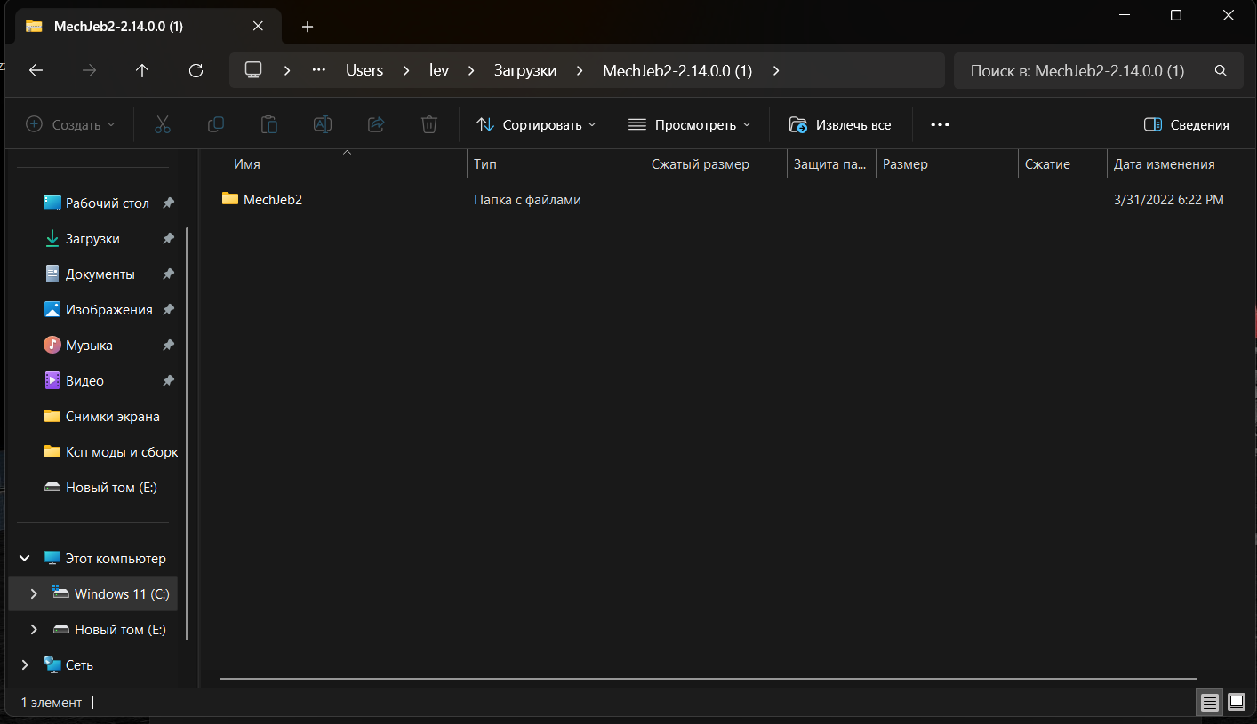The width and height of the screenshot is (1257, 724).
Task: Click the Извлечь все button
Action: 840,124
